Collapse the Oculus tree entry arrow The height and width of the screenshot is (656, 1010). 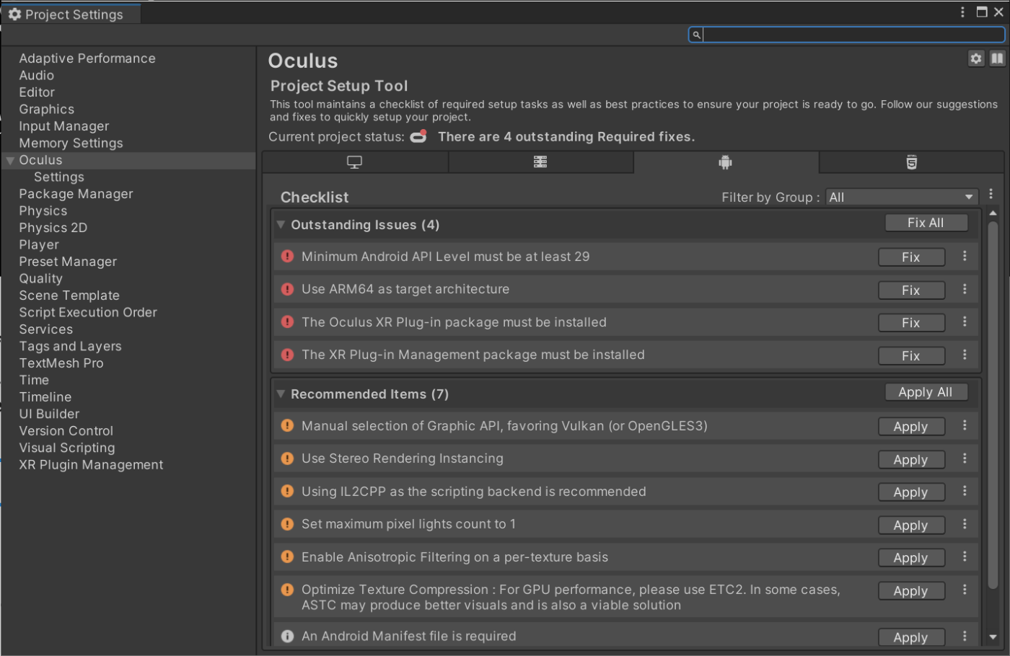(x=10, y=160)
